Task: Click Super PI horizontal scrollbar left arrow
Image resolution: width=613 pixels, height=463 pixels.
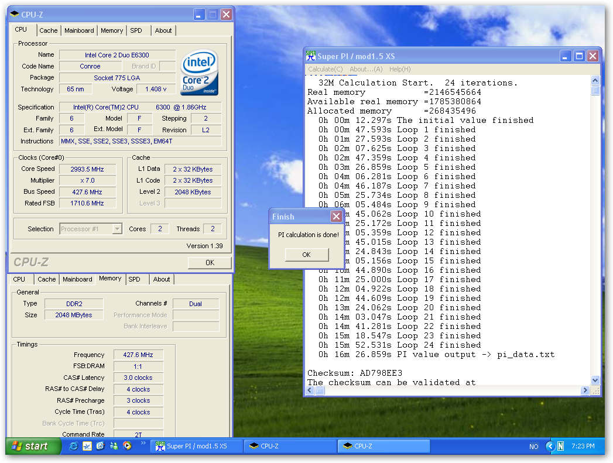Action: point(310,390)
